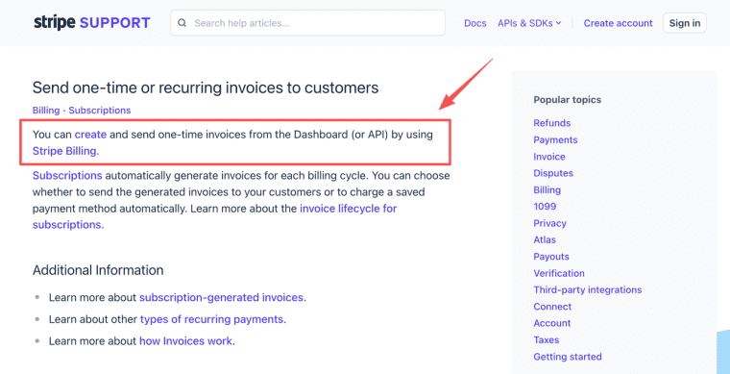
Task: Select Payouts in Popular topics
Action: (x=551, y=257)
